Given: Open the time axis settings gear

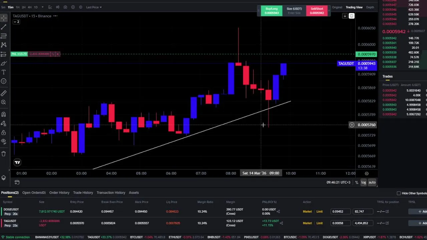Looking at the screenshot, I should click(x=367, y=173).
